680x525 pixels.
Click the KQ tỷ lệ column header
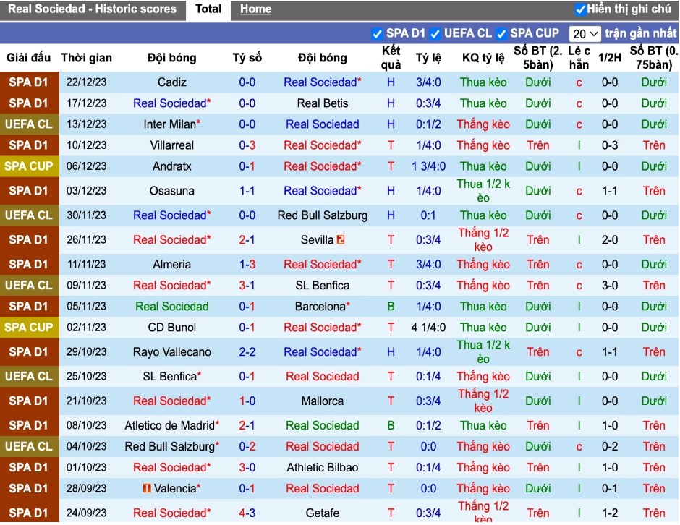click(483, 58)
